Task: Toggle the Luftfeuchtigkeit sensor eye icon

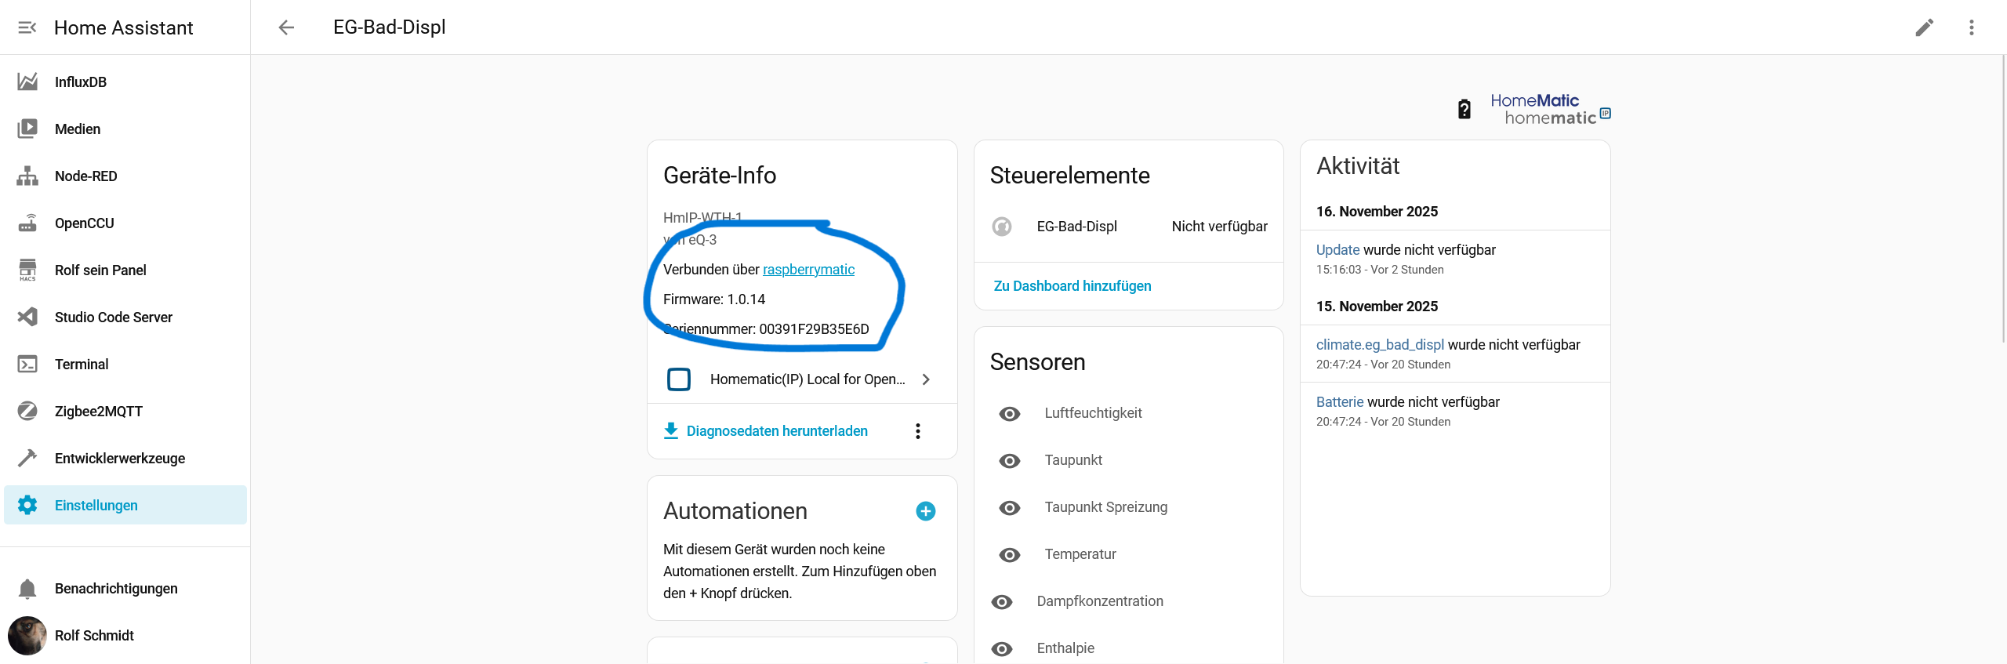Action: tap(1010, 414)
